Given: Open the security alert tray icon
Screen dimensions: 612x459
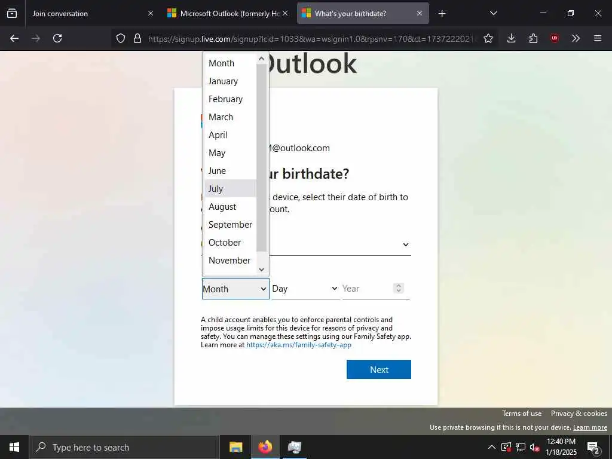Looking at the screenshot, I should pos(506,447).
